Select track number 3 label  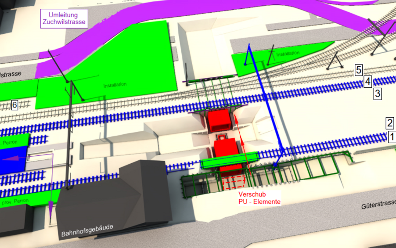[x=378, y=93]
